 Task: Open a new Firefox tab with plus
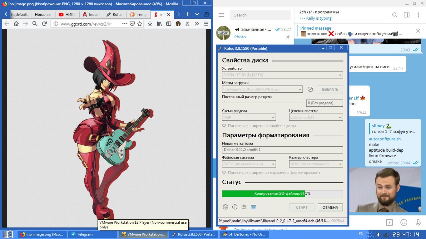click(x=188, y=14)
